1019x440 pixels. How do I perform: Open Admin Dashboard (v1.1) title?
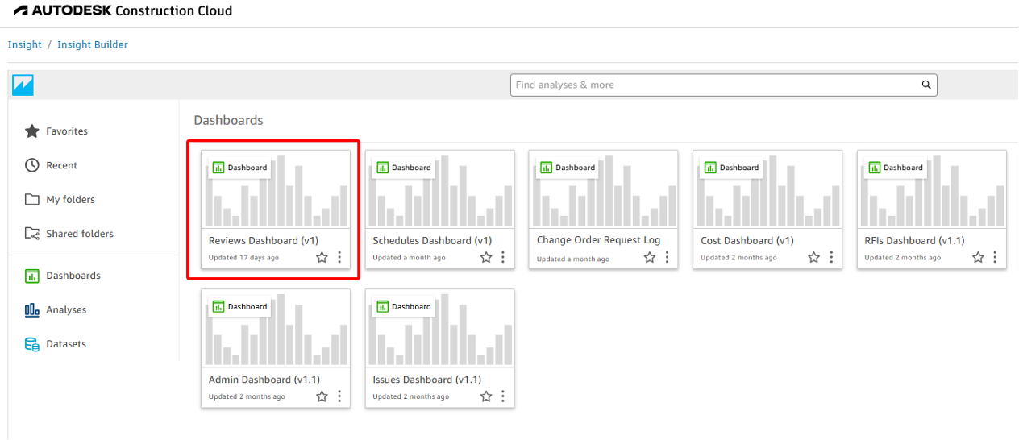tap(264, 380)
